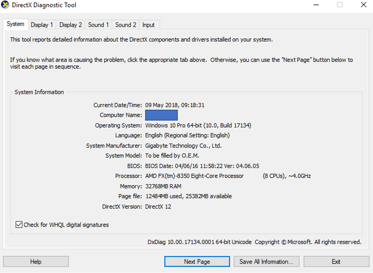The height and width of the screenshot is (273, 373).
Task: Open the Input tab
Action: coord(148,25)
